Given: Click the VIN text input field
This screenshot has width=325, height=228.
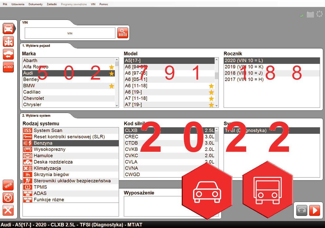Looking at the screenshot, I should [70, 33].
